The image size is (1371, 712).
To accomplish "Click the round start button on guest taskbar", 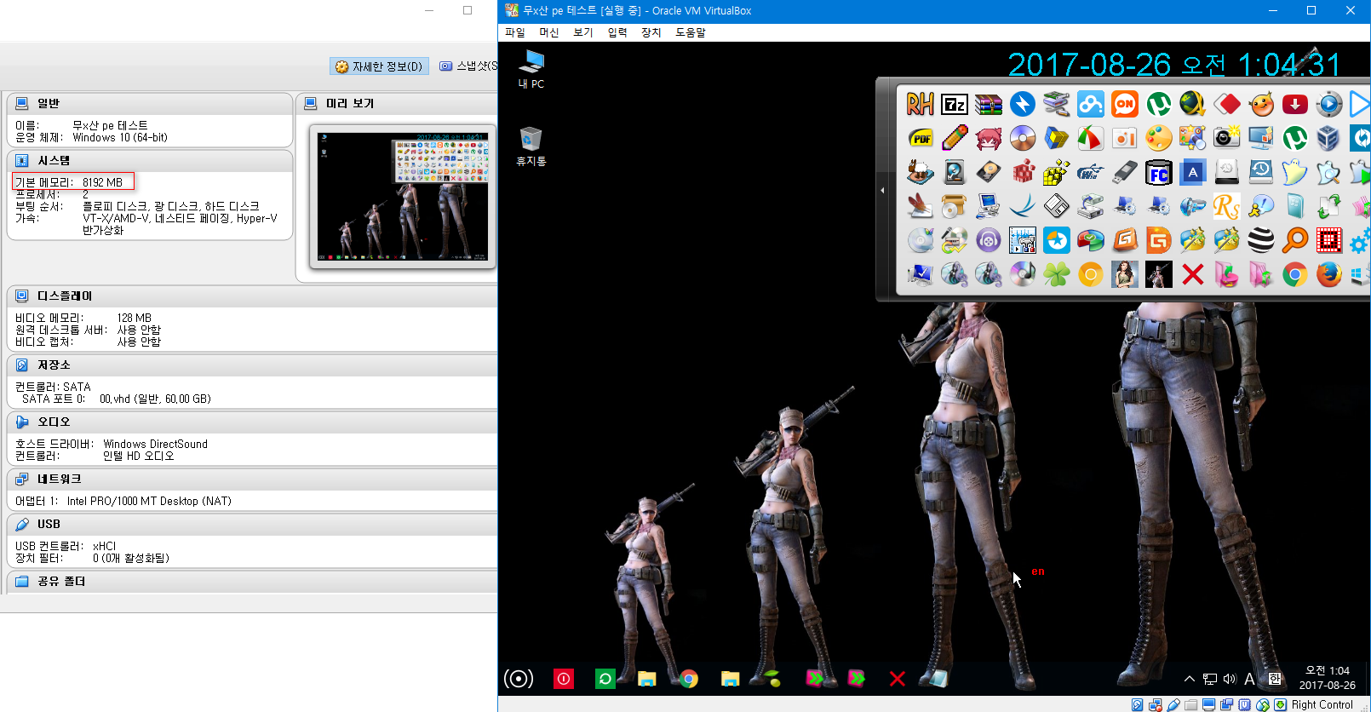I will tap(519, 679).
